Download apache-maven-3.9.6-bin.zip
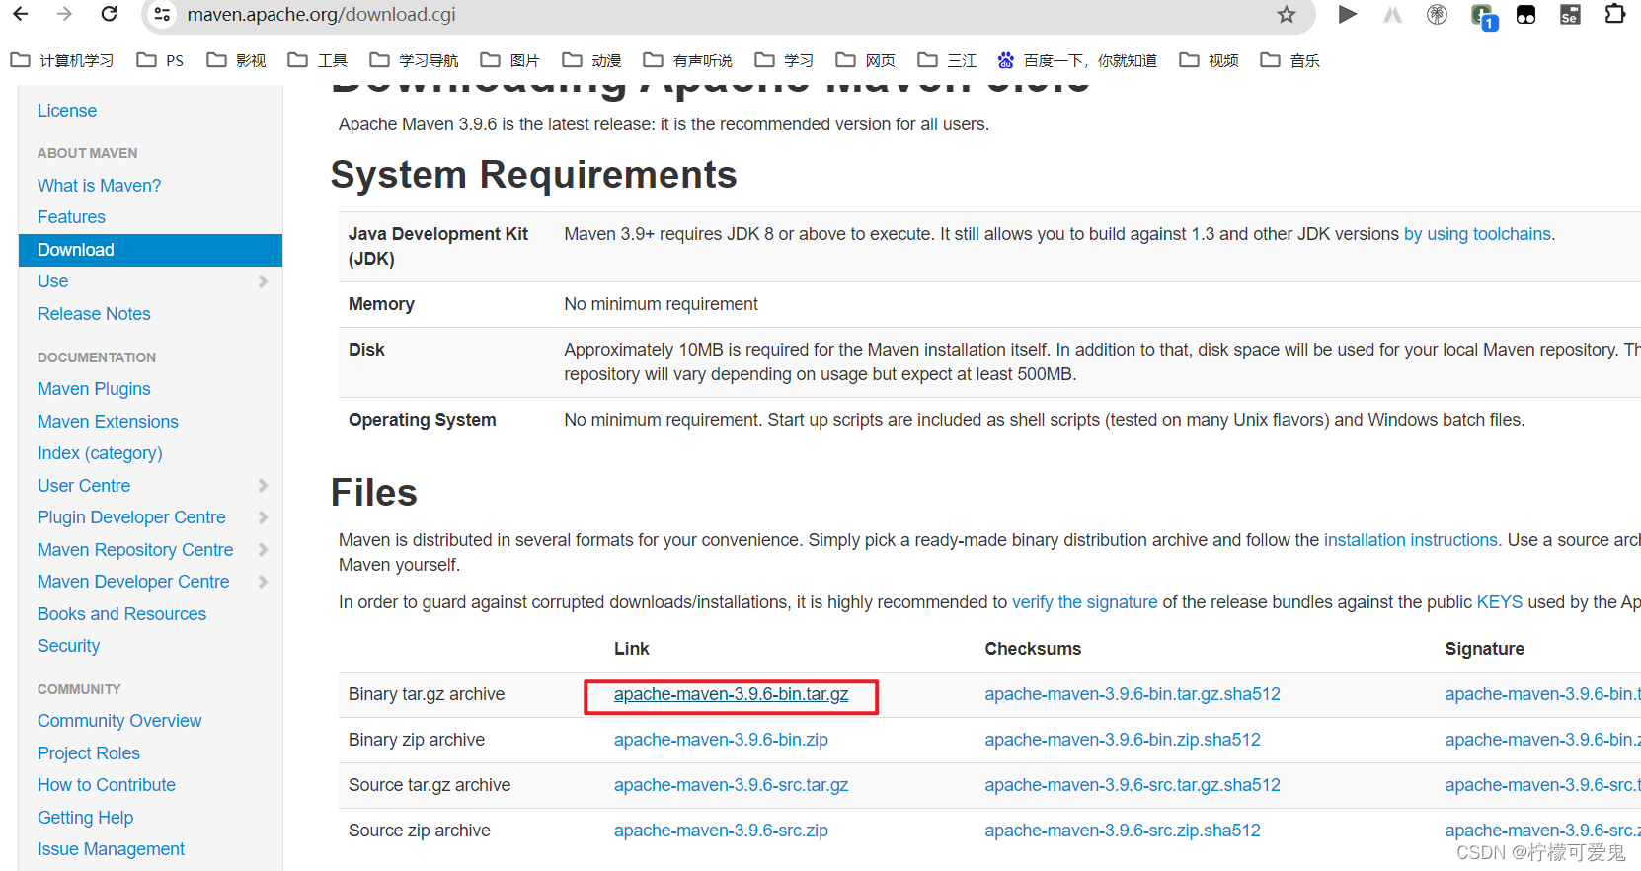 [x=721, y=740]
